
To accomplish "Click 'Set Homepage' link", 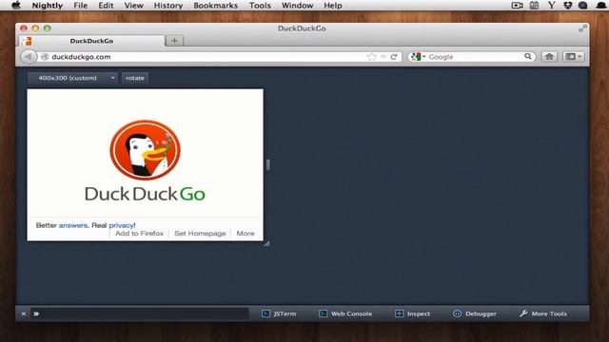I will [x=200, y=234].
